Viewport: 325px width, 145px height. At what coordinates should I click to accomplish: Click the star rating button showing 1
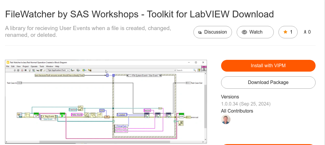pos(288,32)
